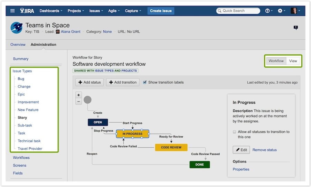Enable Allow all statuses to transition checkbox

coord(235,132)
